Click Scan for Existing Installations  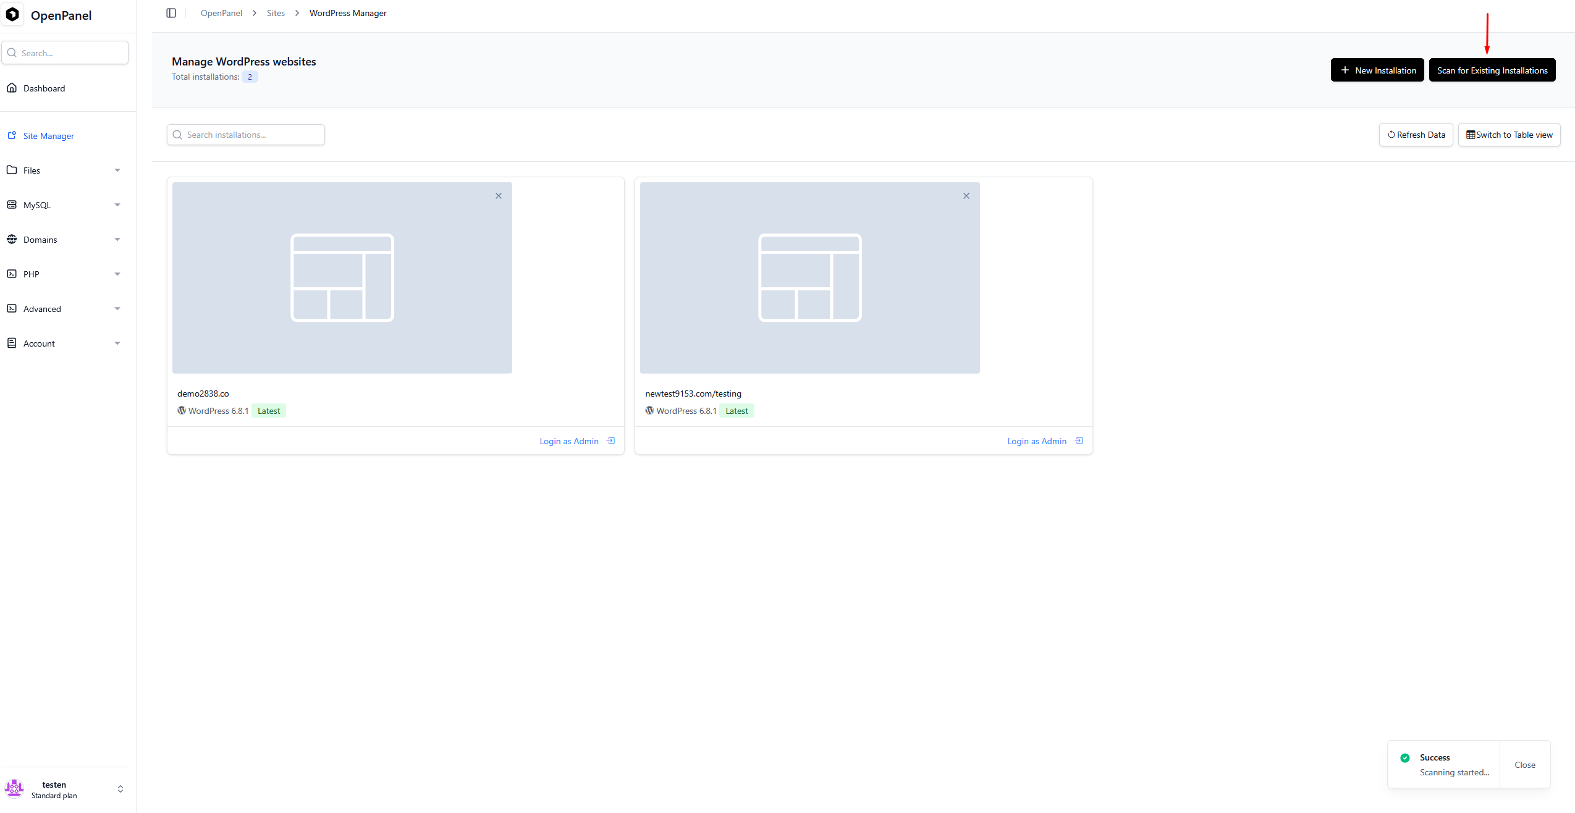(1492, 70)
